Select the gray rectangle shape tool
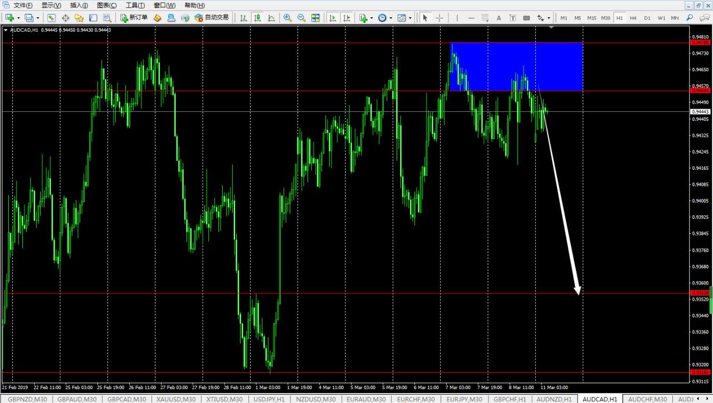The width and height of the screenshot is (713, 403). coord(526,18)
